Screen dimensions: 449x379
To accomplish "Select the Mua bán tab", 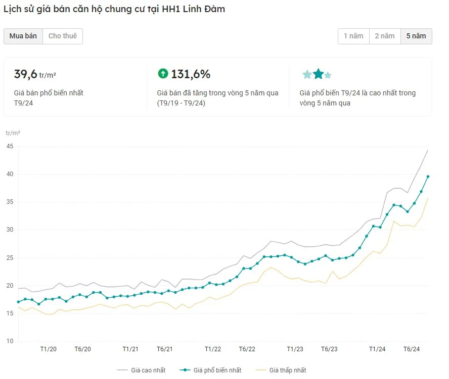I will click(23, 36).
